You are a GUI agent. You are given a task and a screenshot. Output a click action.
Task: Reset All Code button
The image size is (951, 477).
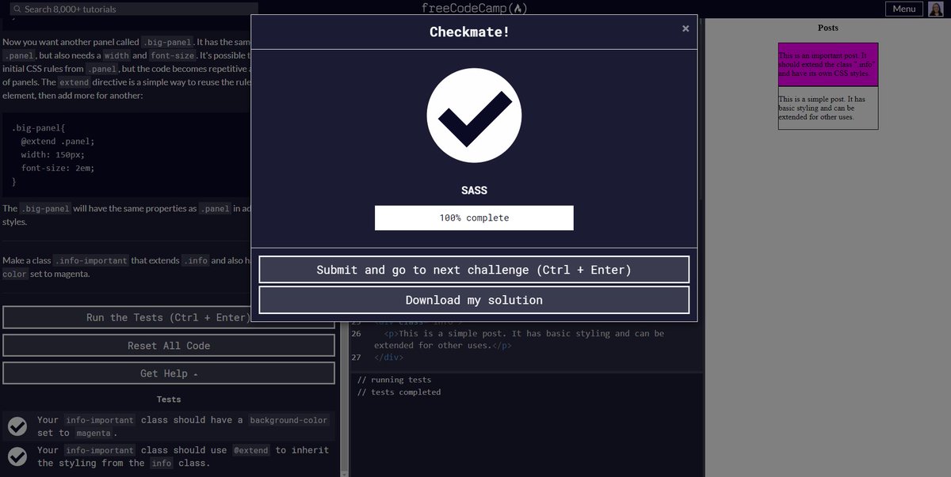pyautogui.click(x=169, y=346)
